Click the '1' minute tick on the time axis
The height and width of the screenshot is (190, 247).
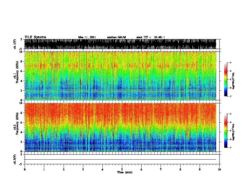[44, 170]
